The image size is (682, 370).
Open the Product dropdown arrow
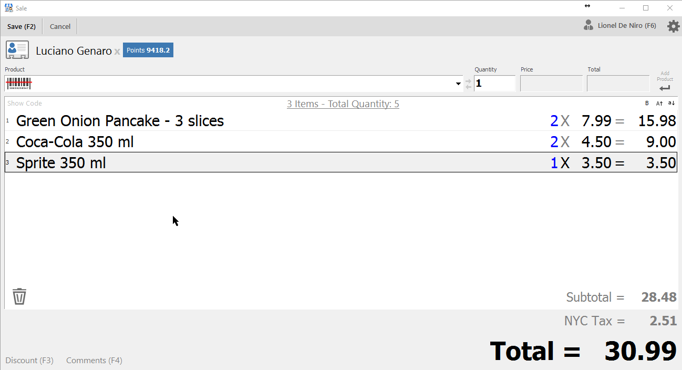tap(459, 84)
